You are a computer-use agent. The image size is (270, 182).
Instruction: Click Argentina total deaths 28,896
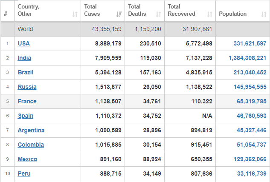click(x=152, y=130)
